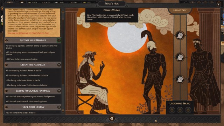Image resolution: width=224 pixels, height=126 pixels.
Task: Click the Undermine Sibling label
Action: coord(180,104)
